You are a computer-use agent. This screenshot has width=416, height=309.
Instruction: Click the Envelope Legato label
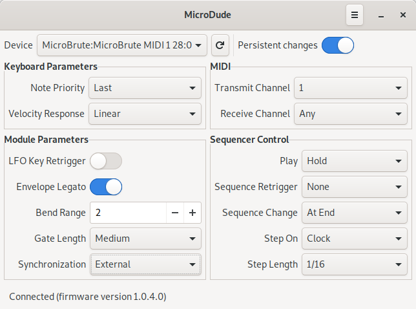51,187
